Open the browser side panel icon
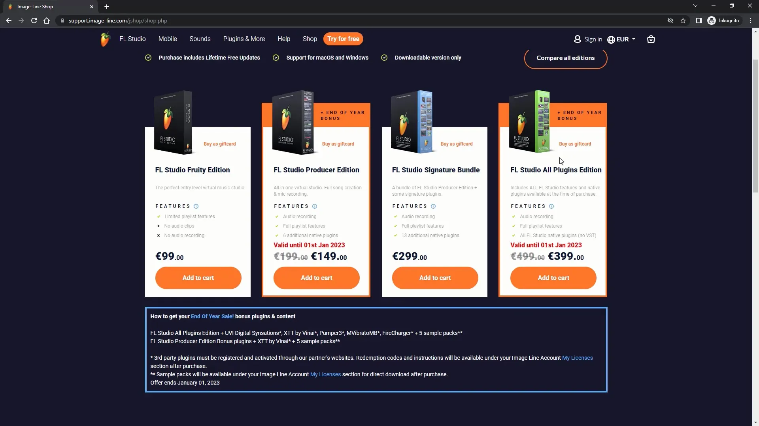759x426 pixels. point(699,21)
